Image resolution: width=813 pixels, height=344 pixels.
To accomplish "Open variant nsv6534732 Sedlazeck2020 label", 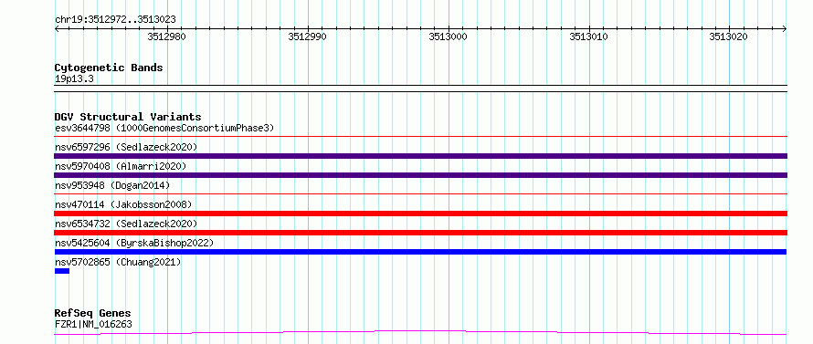I will pyautogui.click(x=126, y=224).
